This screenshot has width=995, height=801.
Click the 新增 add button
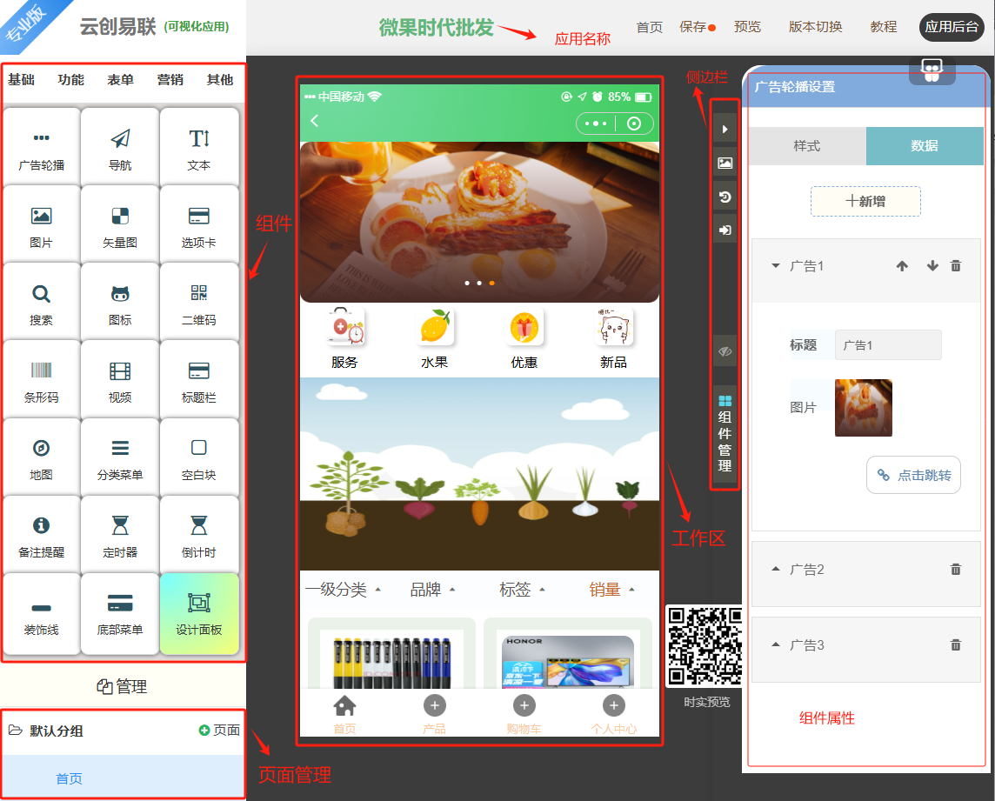[865, 201]
